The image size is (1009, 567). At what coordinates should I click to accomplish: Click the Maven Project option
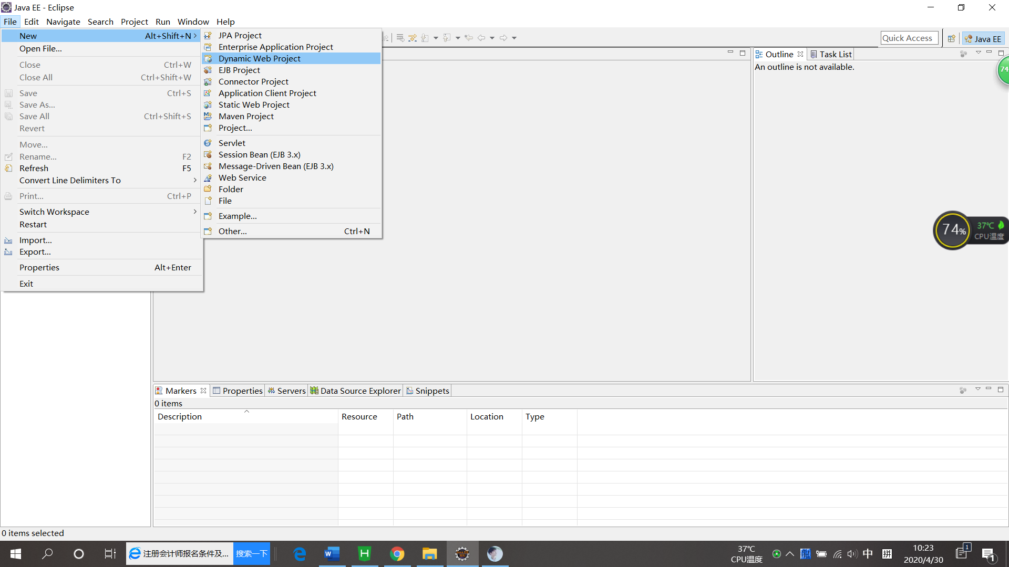click(245, 115)
